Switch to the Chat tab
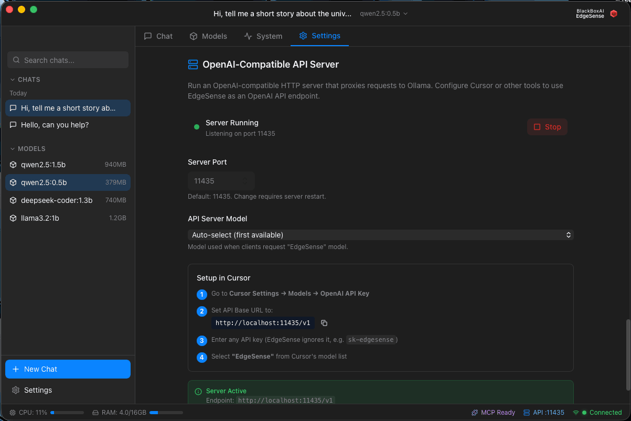Image resolution: width=631 pixels, height=421 pixels. click(x=158, y=36)
